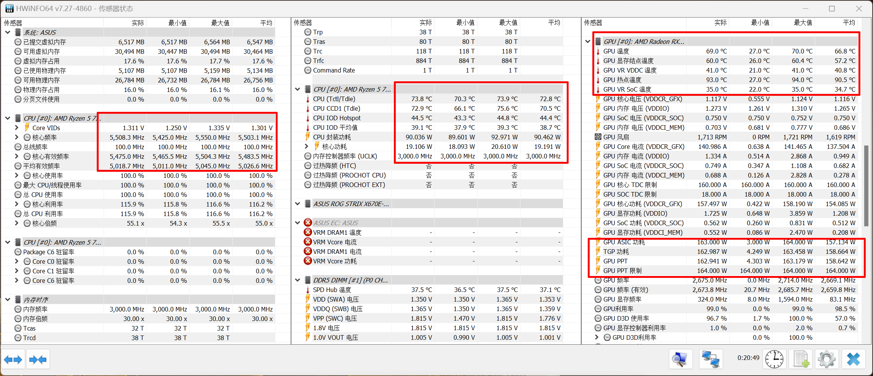Collapse the DDR5 DIMM [#1] group
The height and width of the screenshot is (376, 873).
tap(298, 280)
